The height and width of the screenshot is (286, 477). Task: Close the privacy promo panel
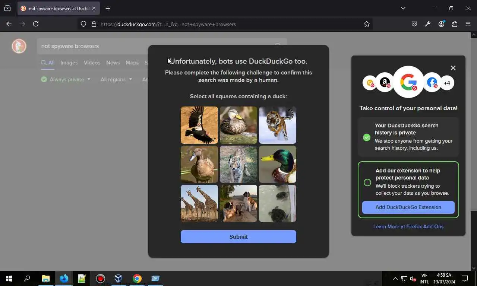(x=453, y=68)
